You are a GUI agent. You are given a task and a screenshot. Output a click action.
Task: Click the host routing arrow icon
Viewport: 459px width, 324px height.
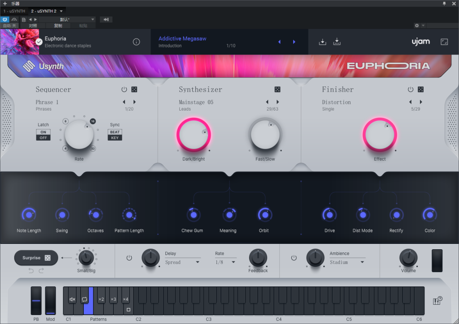pyautogui.click(x=106, y=19)
